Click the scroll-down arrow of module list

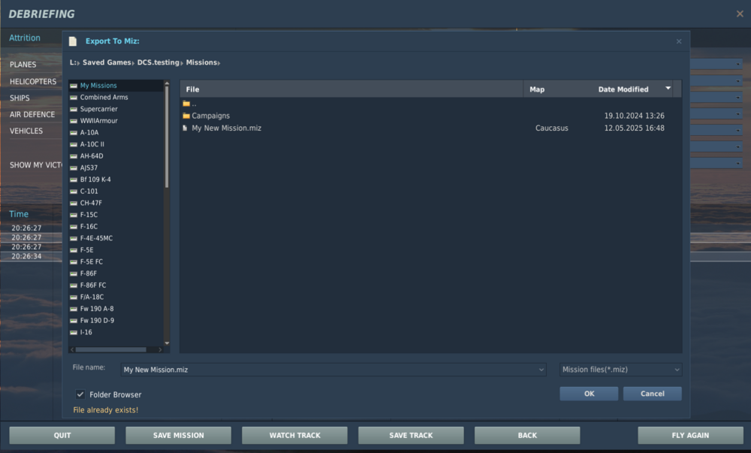(167, 343)
